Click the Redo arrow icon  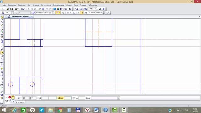click(50, 9)
